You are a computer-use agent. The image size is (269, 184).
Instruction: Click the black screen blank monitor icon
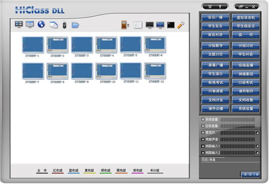pos(150,25)
